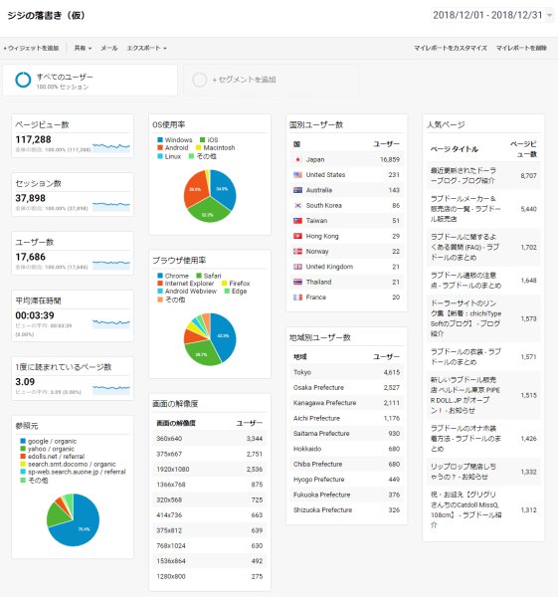Click the リップロップ閉店しちゃうの？ page title
558x597 pixels.
point(464,472)
